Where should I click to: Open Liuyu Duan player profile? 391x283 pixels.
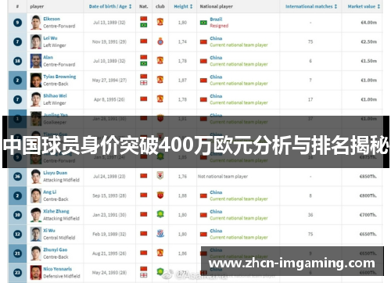click(56, 173)
